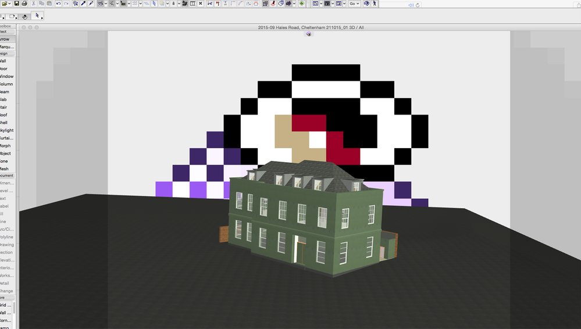Open dropdown arrow next to Open folder icon
This screenshot has height=329, width=581.
[x=10, y=3]
